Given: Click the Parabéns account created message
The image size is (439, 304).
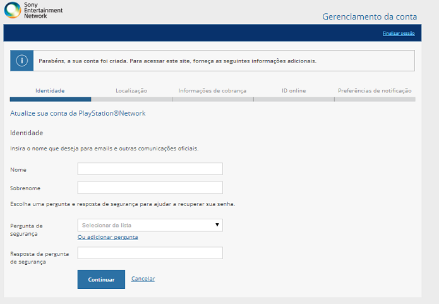Looking at the screenshot, I should tap(177, 61).
